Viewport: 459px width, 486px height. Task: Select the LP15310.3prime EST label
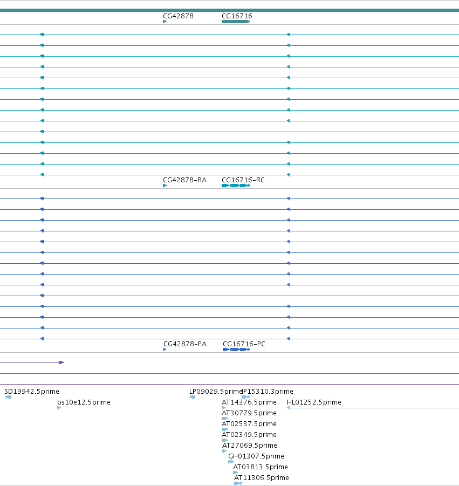point(268,392)
